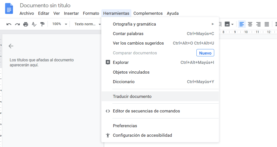Select Ver los cambios sugeridos
The height and width of the screenshot is (147, 277).
click(160, 43)
